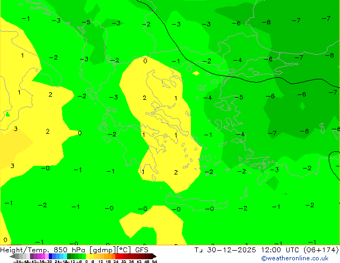Pick the dark purple legend swatch
The height and width of the screenshot is (263, 340).
pos(32,256)
